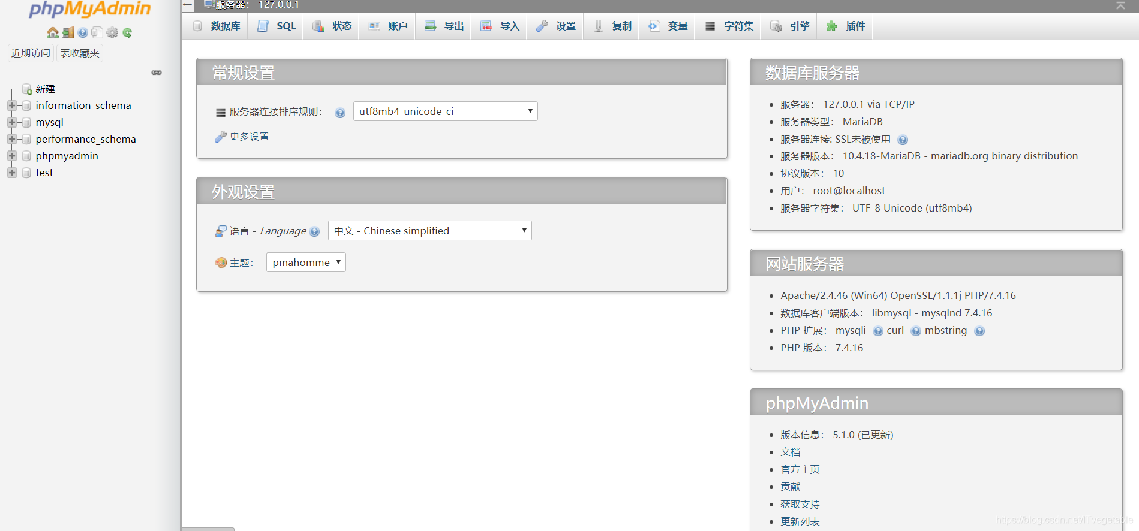The width and height of the screenshot is (1139, 531).
Task: Open the SQL tab
Action: pos(277,26)
